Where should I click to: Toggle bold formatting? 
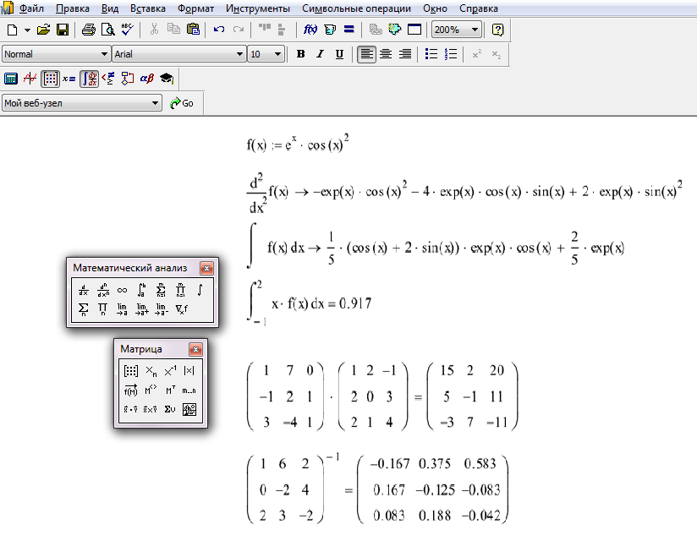300,54
